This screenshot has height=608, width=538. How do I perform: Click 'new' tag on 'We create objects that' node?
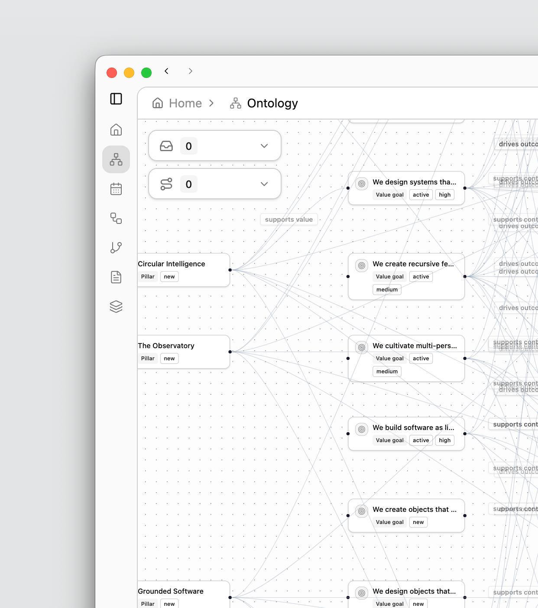[418, 522]
